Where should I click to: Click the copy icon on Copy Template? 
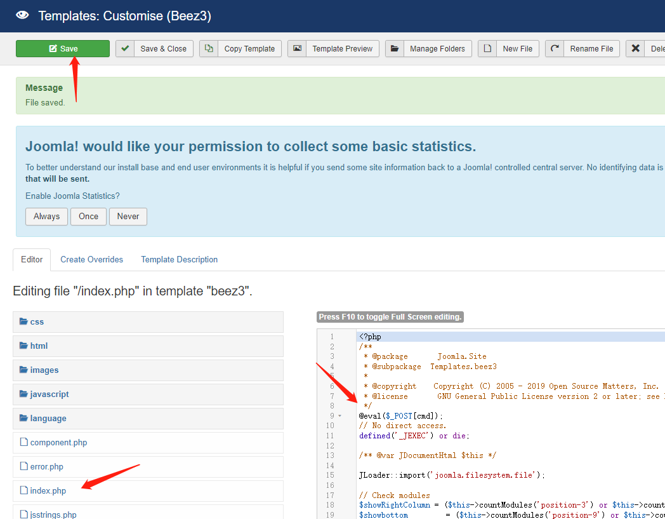[x=209, y=48]
